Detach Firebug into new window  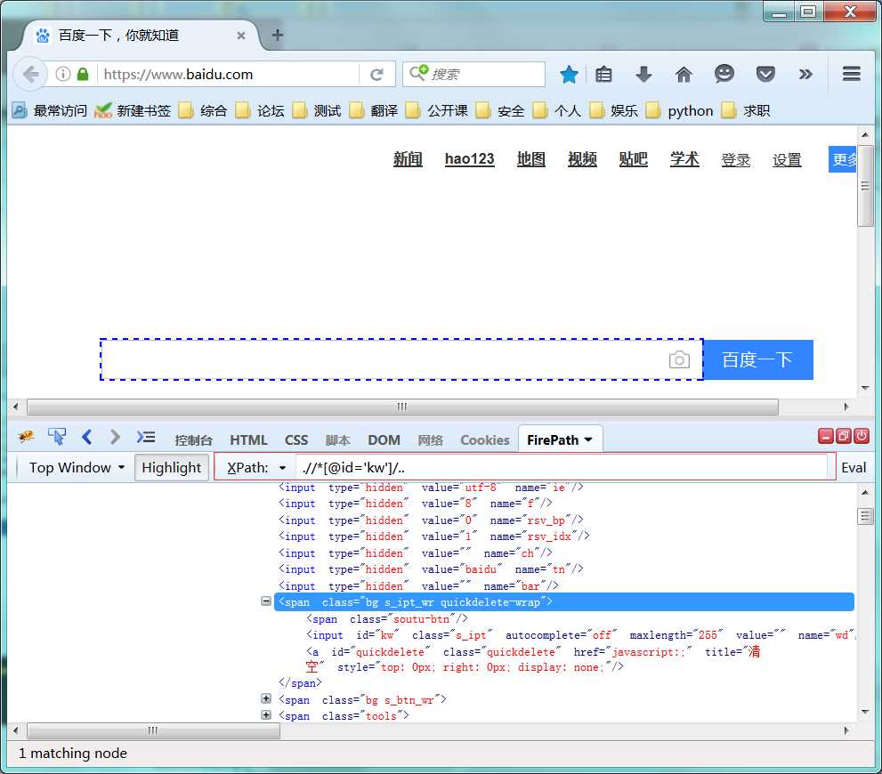(x=843, y=436)
